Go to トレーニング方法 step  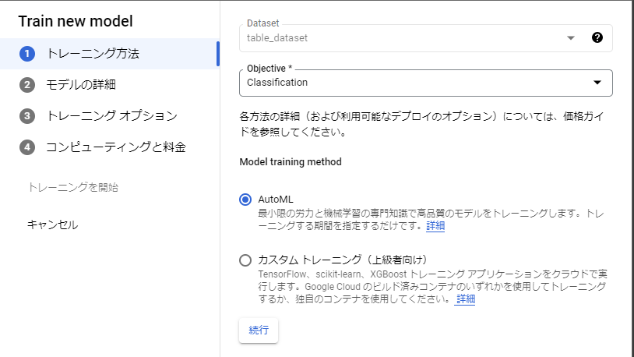(x=93, y=54)
